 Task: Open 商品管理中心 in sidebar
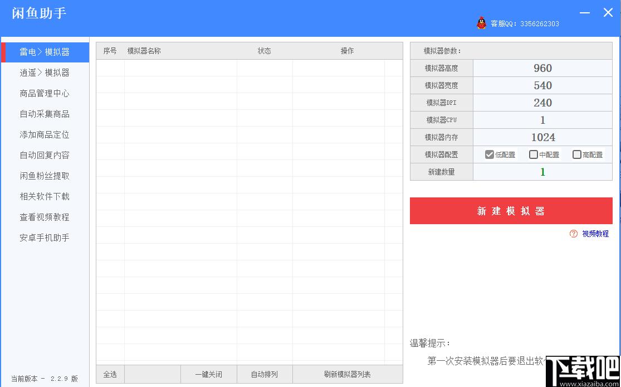coord(45,93)
